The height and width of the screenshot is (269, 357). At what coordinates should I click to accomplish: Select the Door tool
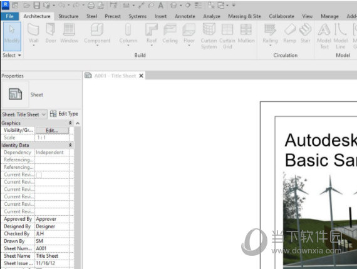coord(51,33)
